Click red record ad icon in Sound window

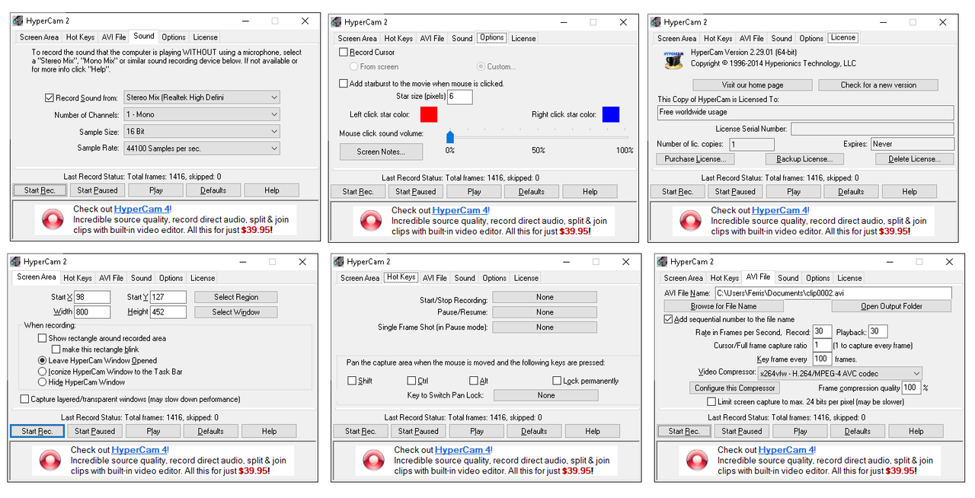coord(53,219)
